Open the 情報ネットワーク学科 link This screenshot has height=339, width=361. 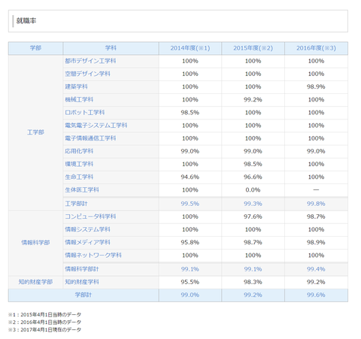coord(93,256)
